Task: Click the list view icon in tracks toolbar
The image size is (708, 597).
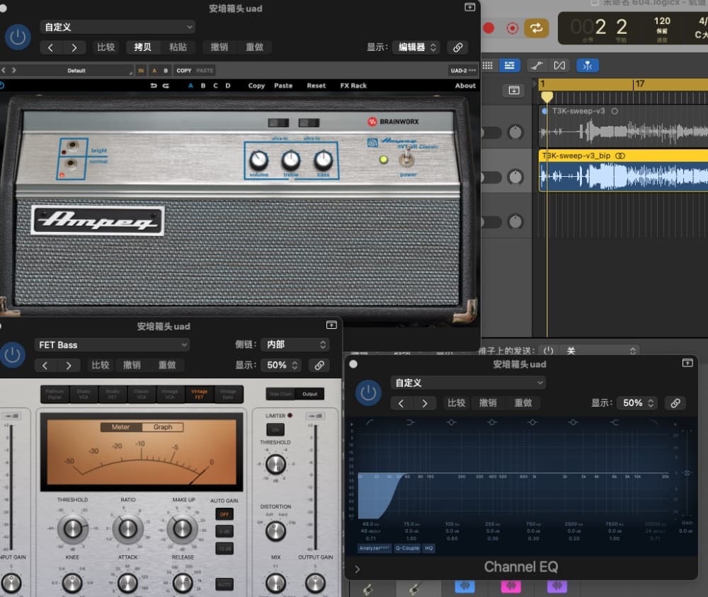Action: tap(509, 66)
